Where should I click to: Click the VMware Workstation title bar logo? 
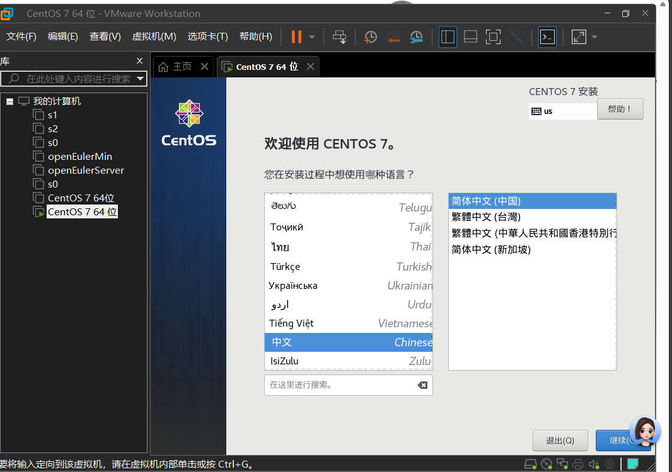coord(7,14)
